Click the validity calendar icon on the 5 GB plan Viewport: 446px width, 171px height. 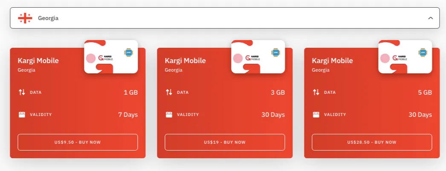click(316, 115)
